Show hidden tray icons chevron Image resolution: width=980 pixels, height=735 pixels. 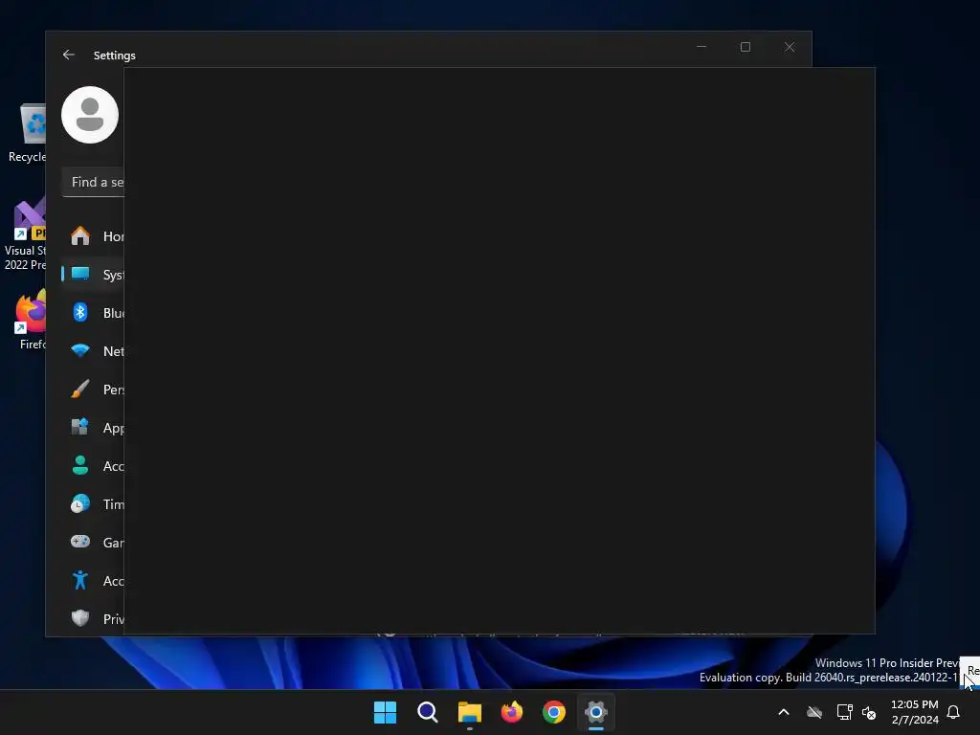(x=783, y=712)
